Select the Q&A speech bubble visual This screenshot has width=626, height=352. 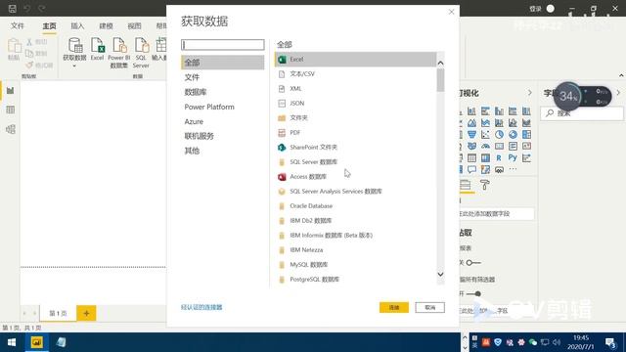point(471,169)
